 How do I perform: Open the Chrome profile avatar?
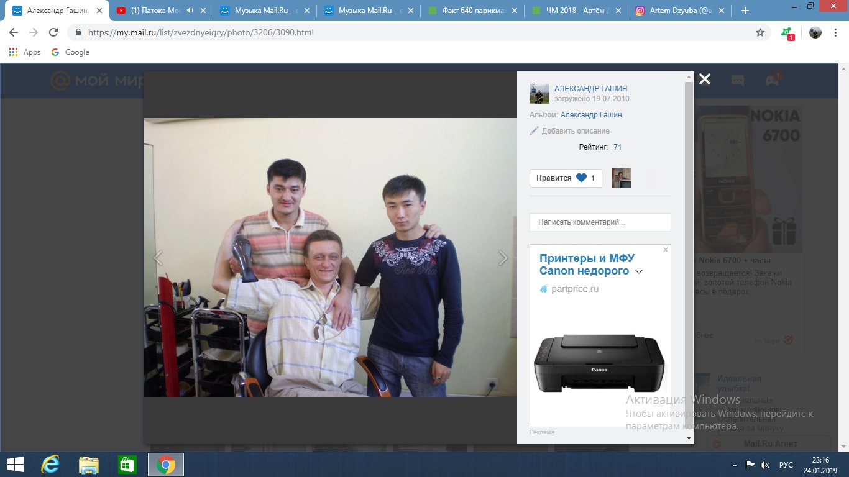815,32
